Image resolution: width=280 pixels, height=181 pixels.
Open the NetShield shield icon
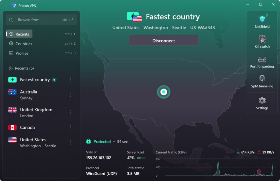coord(262,19)
